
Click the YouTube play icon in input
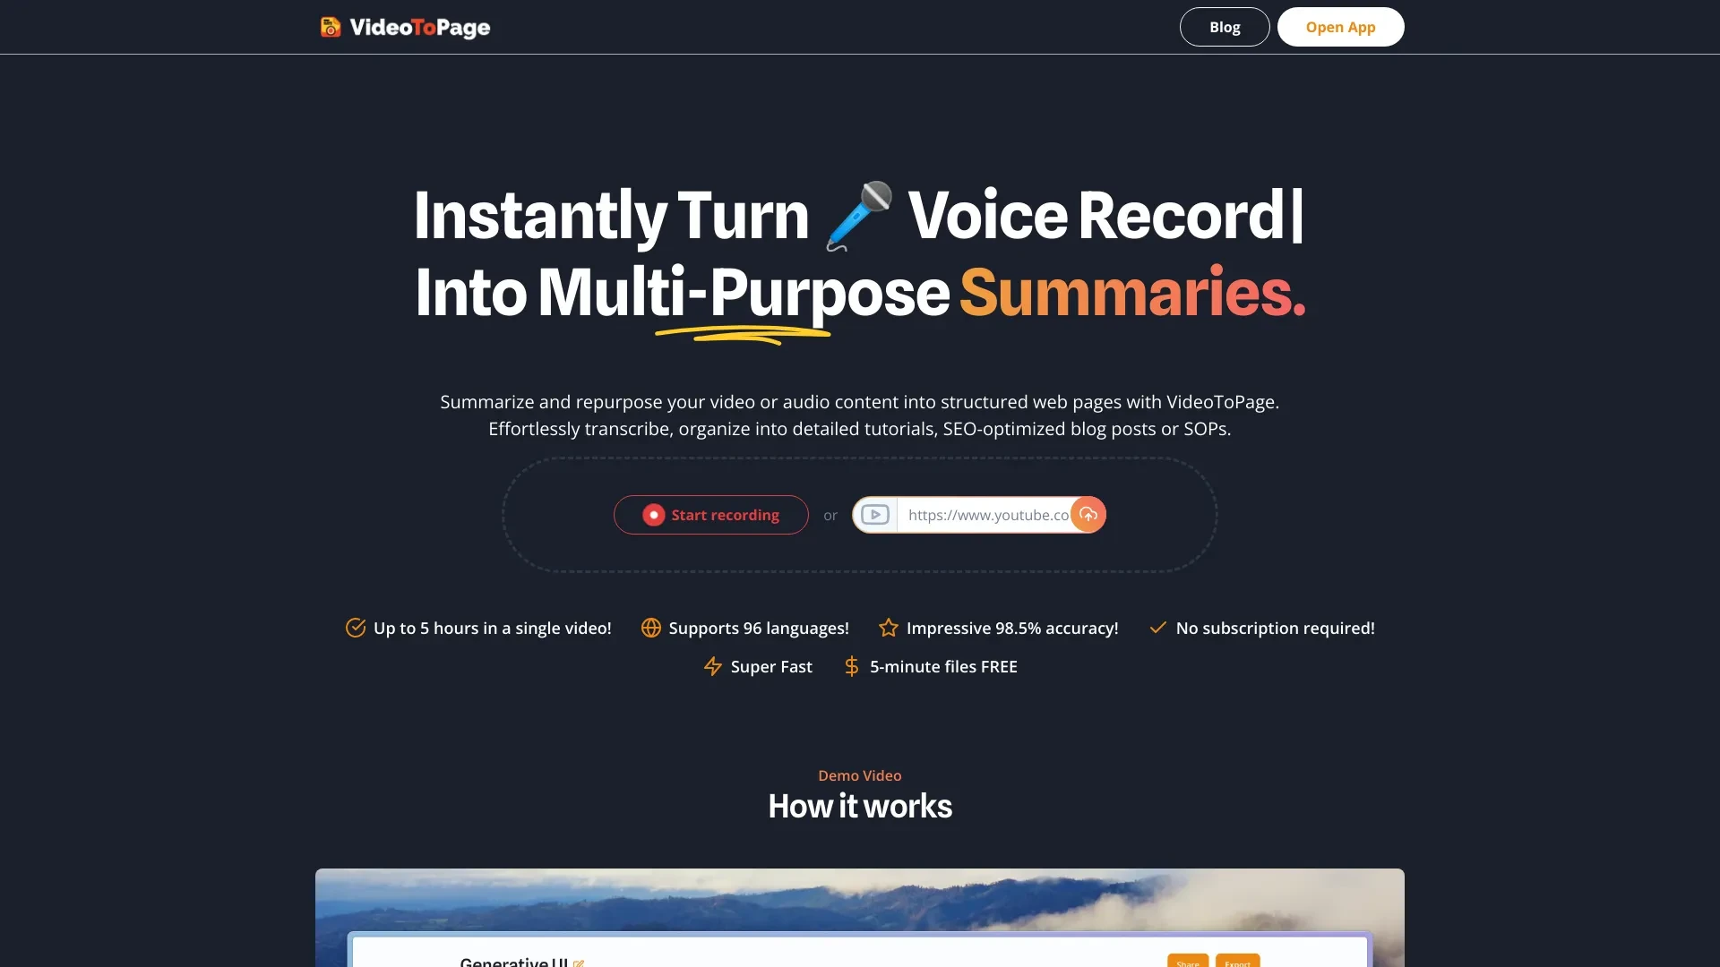tap(874, 514)
